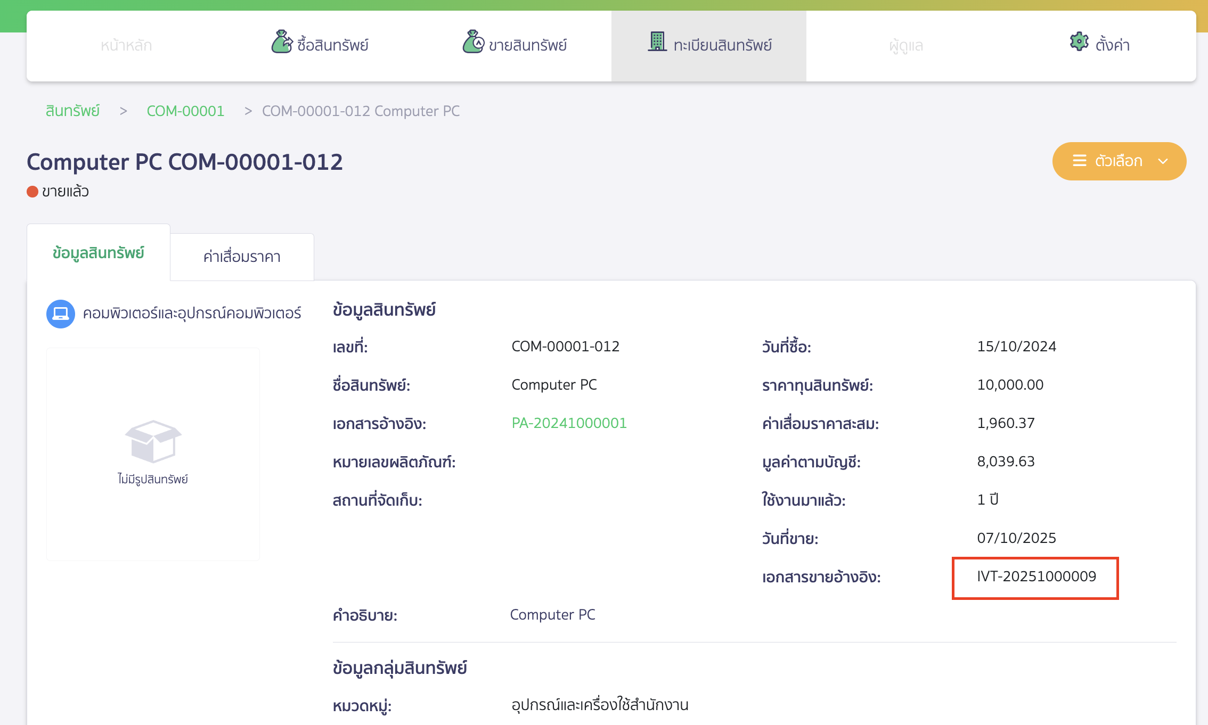This screenshot has width=1208, height=725.
Task: Click the ขายสินทรัพย์ money bag icon
Action: [473, 43]
